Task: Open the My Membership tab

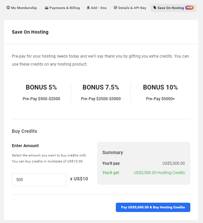Action: (24, 8)
